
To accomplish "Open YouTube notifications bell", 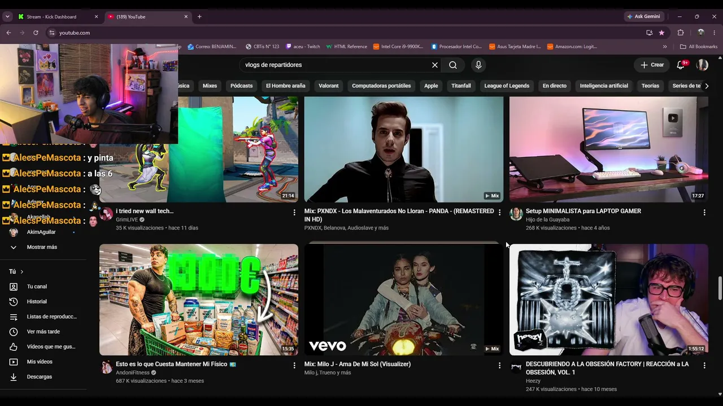I will pyautogui.click(x=681, y=65).
